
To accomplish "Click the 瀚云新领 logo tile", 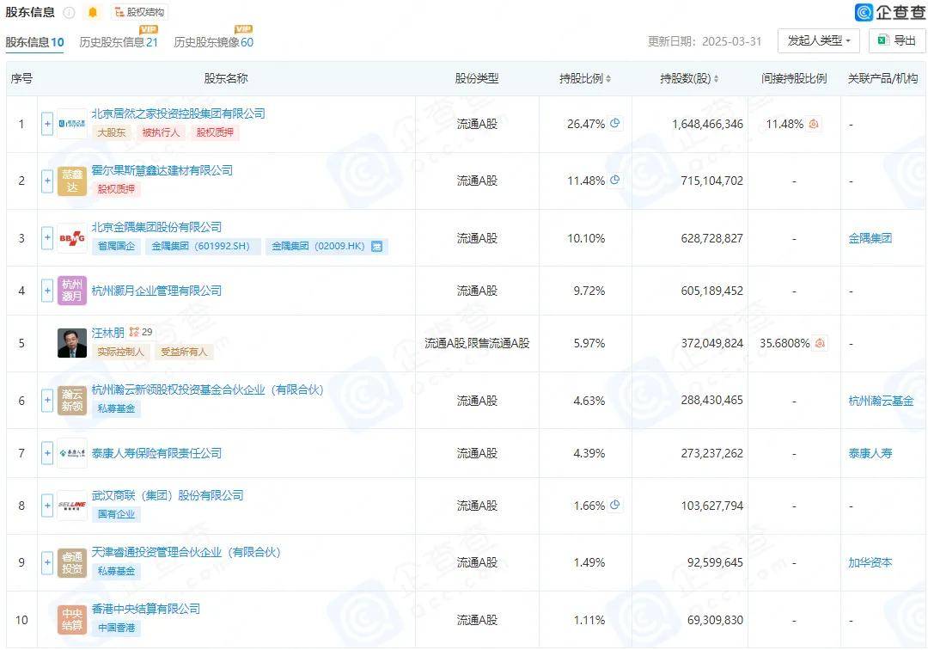I will pyautogui.click(x=72, y=401).
